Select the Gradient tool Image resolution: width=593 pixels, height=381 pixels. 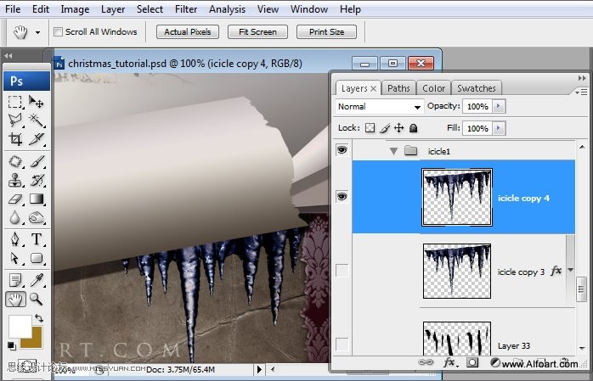[37, 199]
